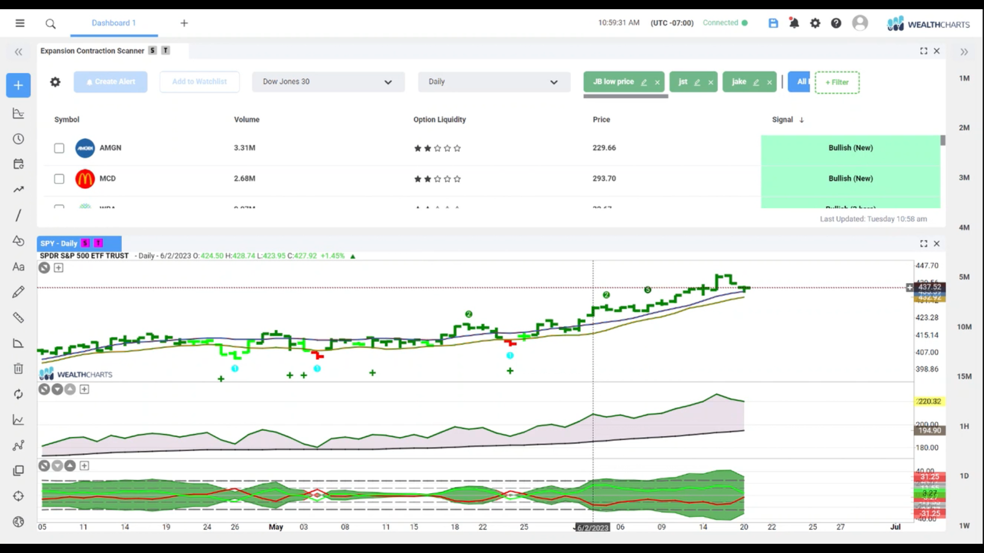The width and height of the screenshot is (984, 553).
Task: Select the 5M timeframe on right
Action: click(965, 277)
